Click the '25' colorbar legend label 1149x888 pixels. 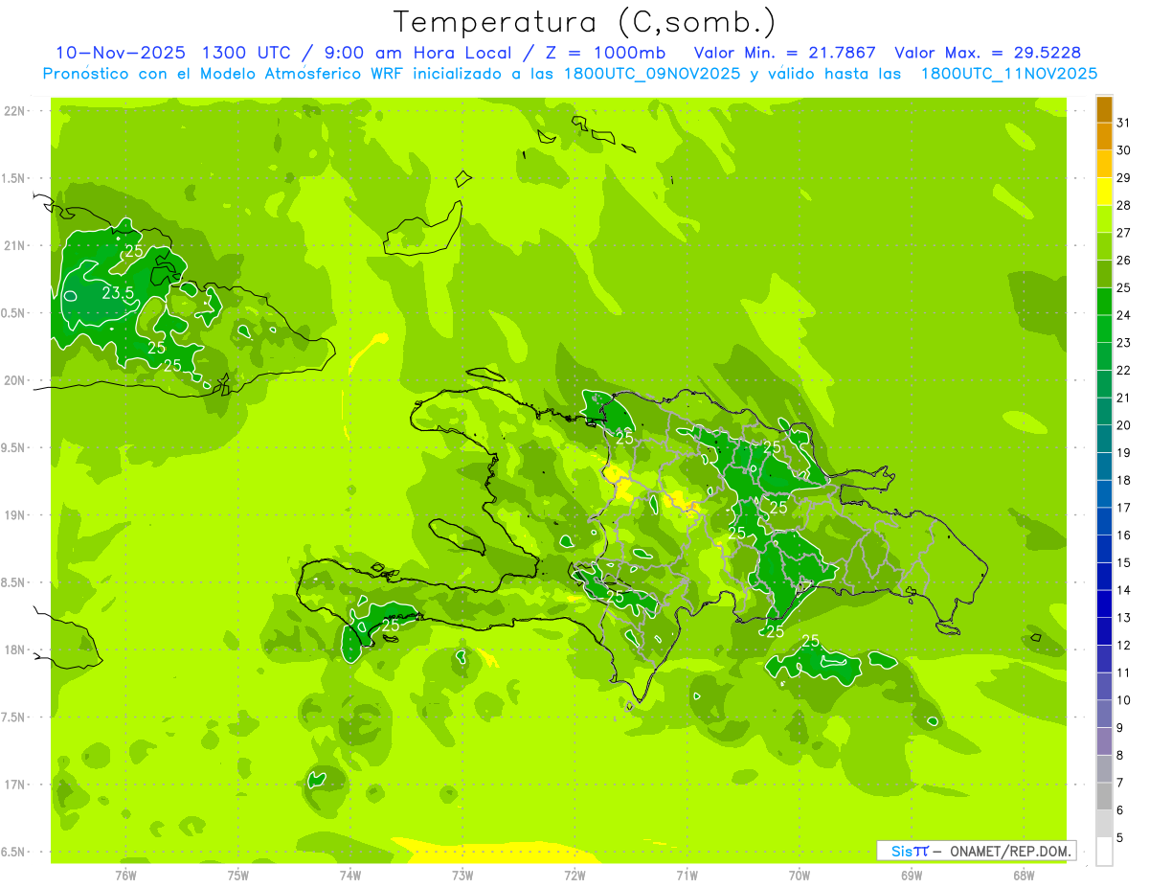pos(1124,287)
